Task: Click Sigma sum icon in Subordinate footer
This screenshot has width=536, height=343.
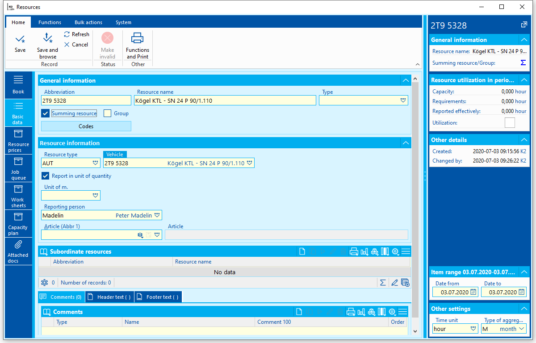Action: point(383,282)
